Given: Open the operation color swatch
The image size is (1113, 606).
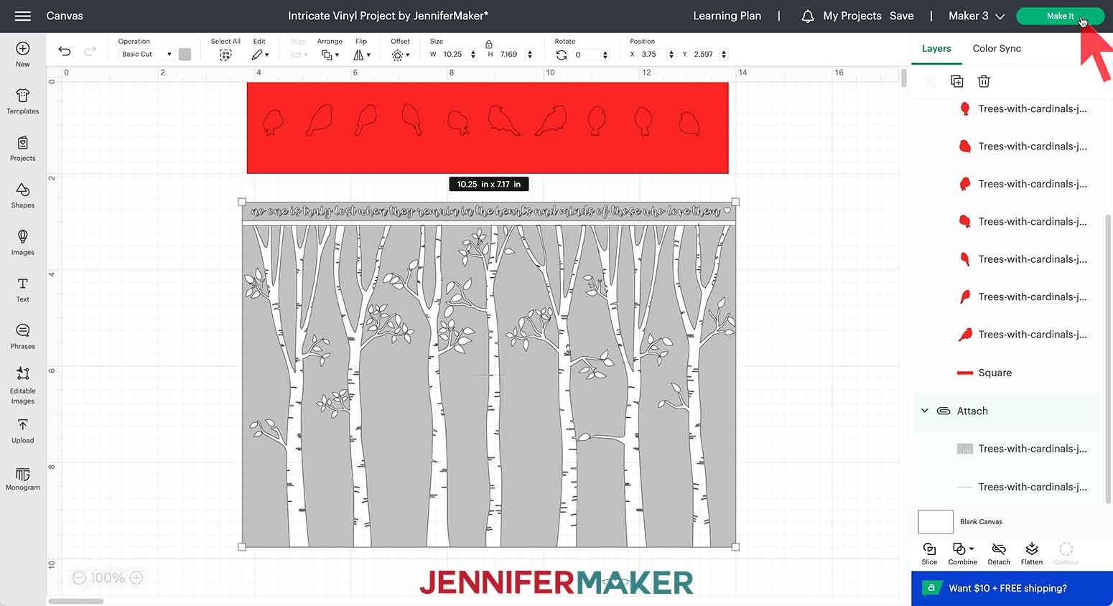Looking at the screenshot, I should point(185,55).
